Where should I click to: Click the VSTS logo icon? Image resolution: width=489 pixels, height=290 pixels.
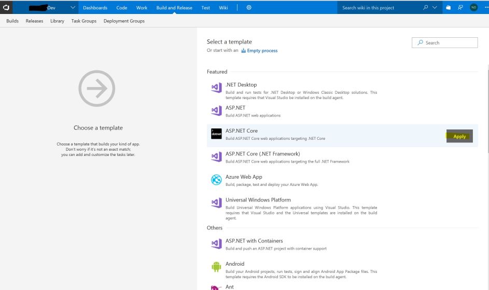point(6,7)
